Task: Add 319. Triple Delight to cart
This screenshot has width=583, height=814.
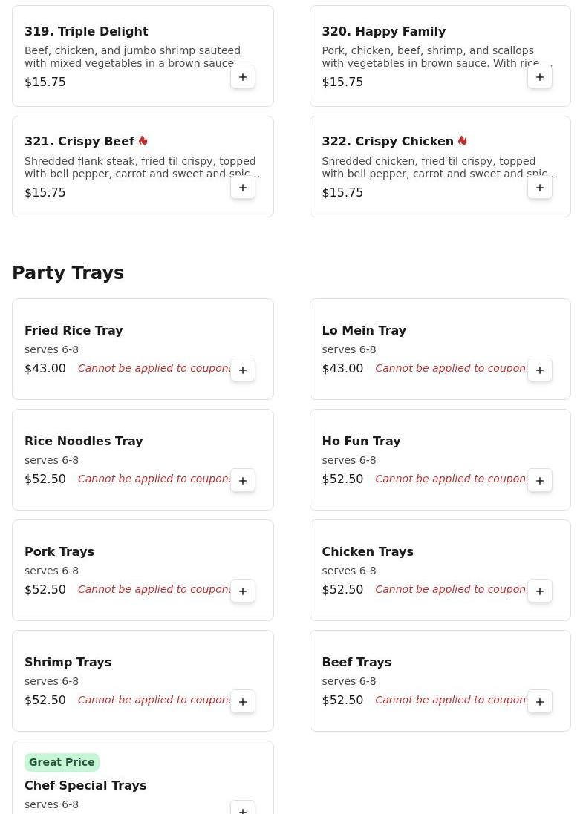Action: 243,77
